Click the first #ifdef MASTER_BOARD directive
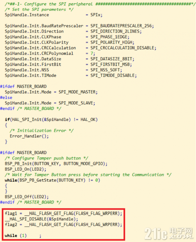 (23, 86)
